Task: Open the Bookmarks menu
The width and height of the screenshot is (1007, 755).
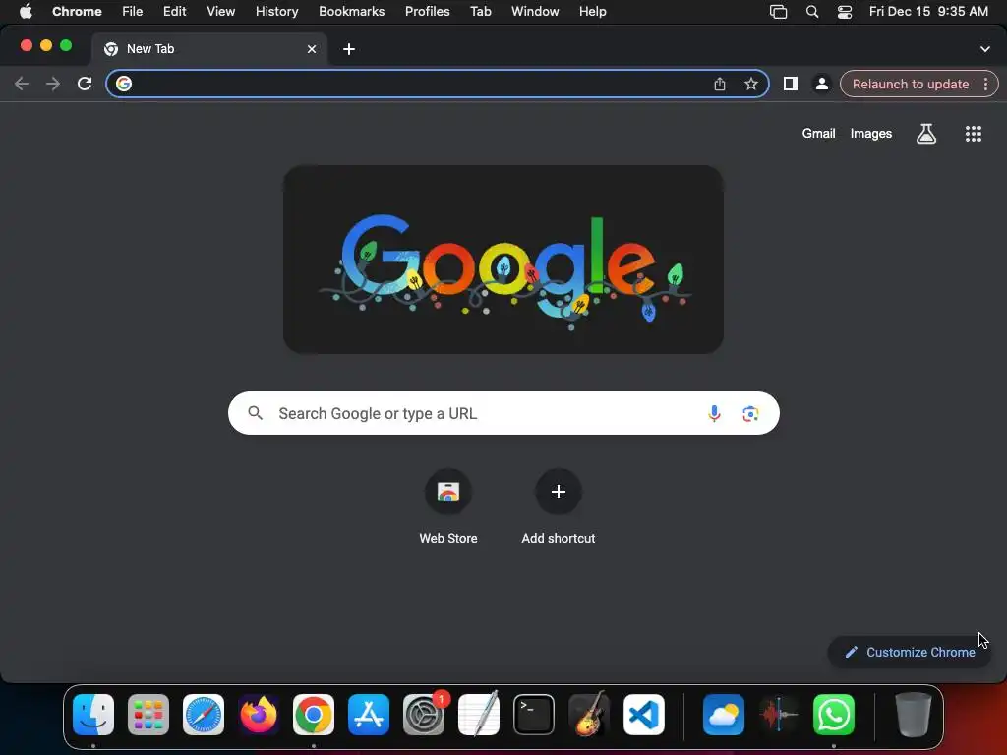Action: tap(352, 12)
